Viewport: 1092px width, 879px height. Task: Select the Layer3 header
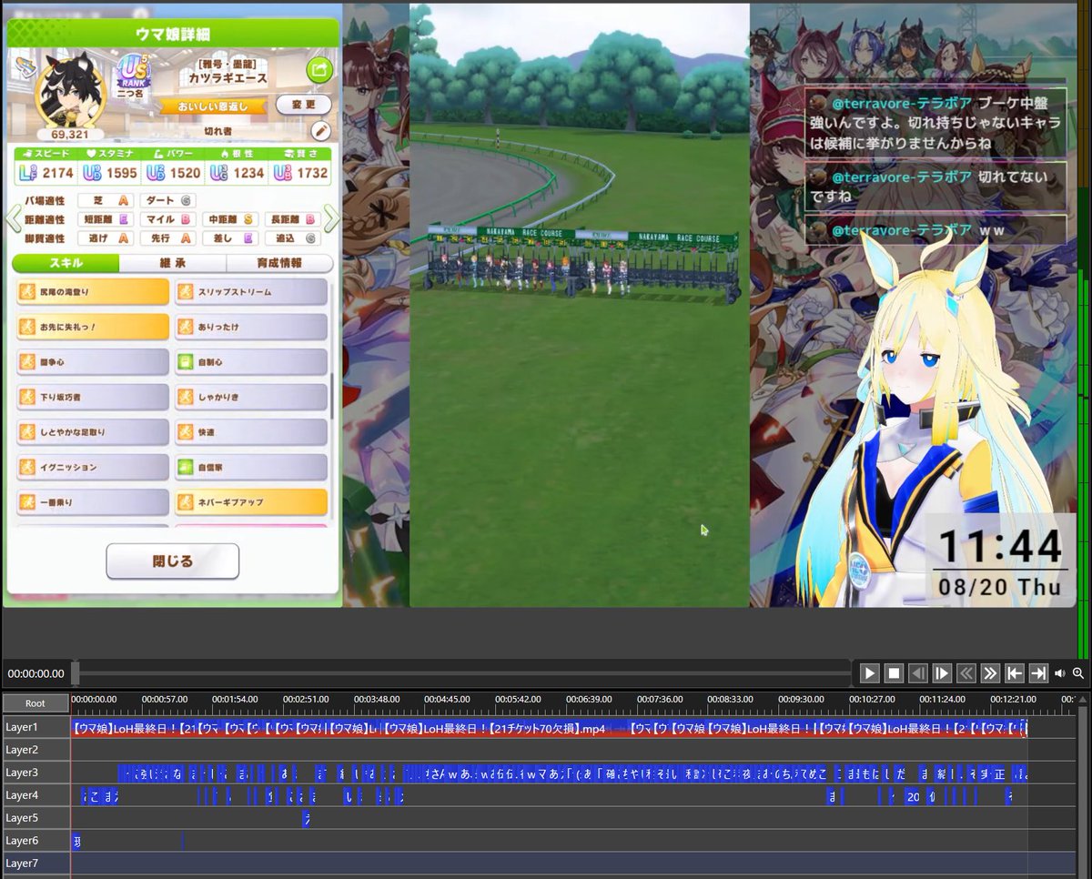click(x=35, y=773)
